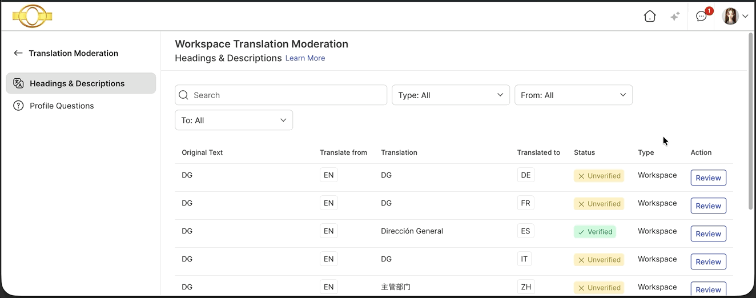Click the FR language tag
This screenshot has width=756, height=298.
[x=525, y=203]
